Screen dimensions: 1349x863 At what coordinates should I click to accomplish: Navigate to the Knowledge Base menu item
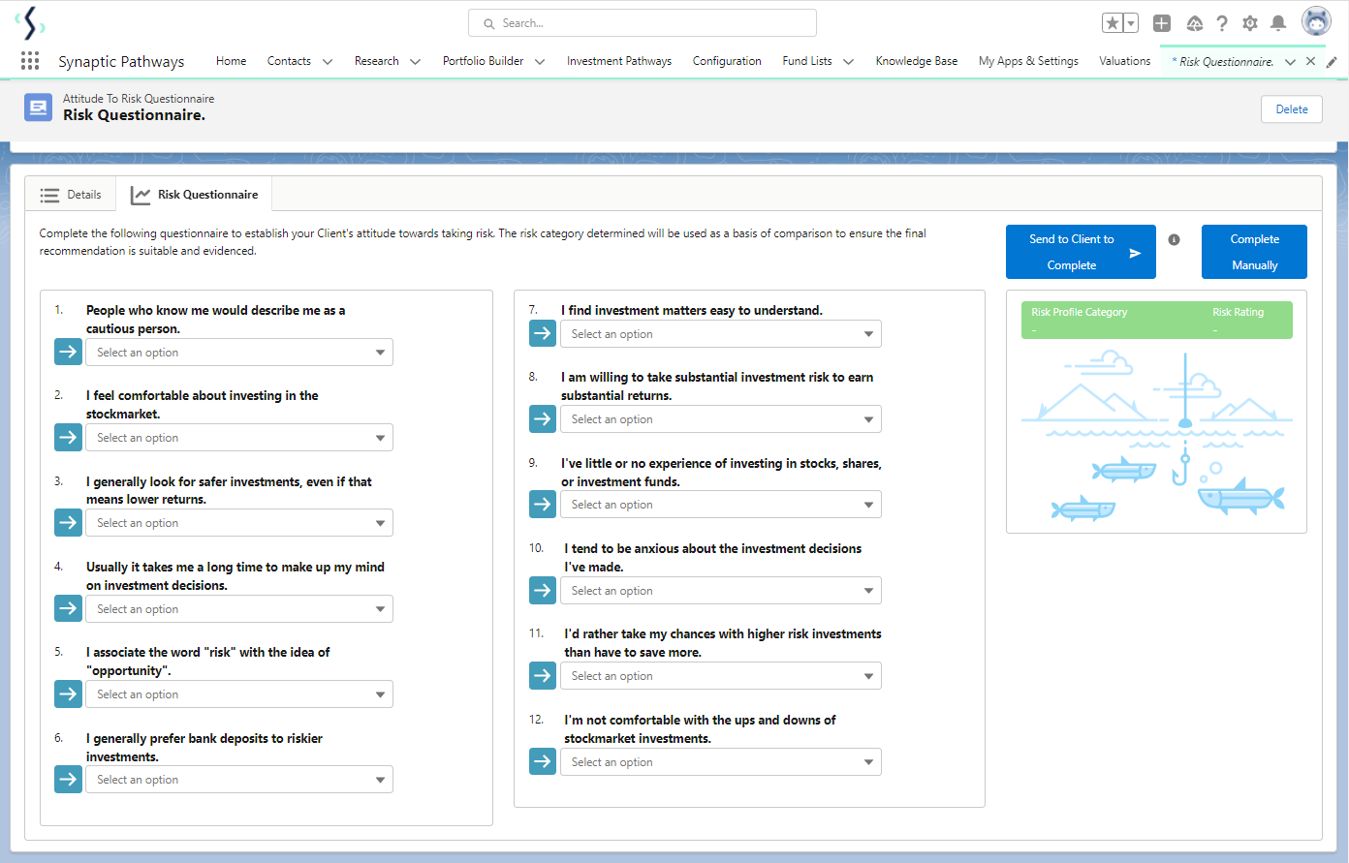coord(916,60)
